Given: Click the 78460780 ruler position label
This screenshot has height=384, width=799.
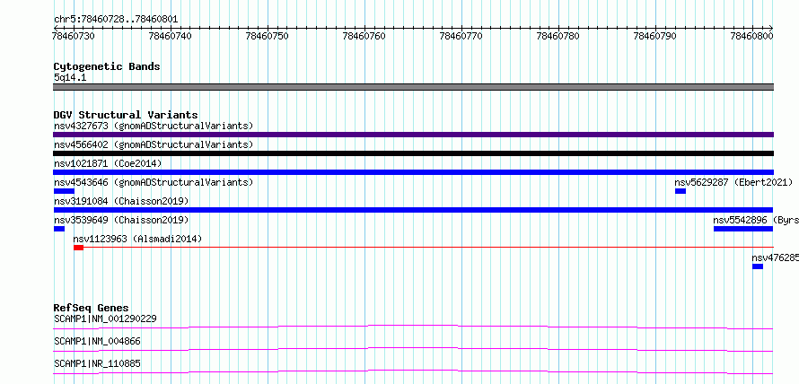Looking at the screenshot, I should (x=558, y=36).
